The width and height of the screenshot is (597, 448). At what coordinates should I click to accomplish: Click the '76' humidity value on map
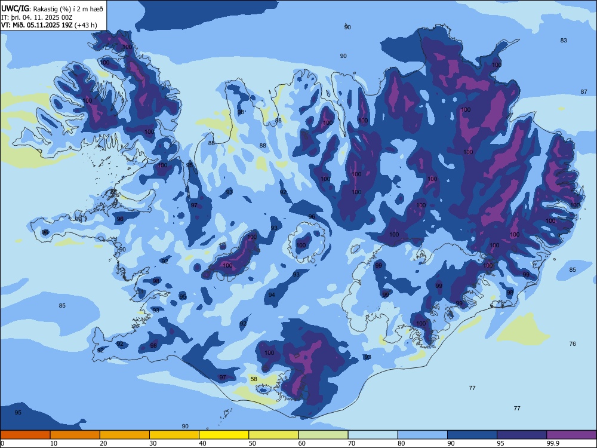573,343
